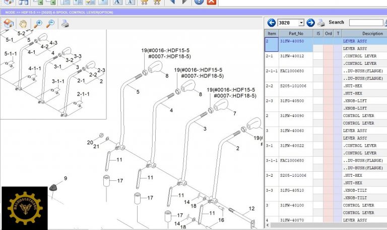Click inside the Search text field
The height and width of the screenshot is (230, 387).
[365, 23]
